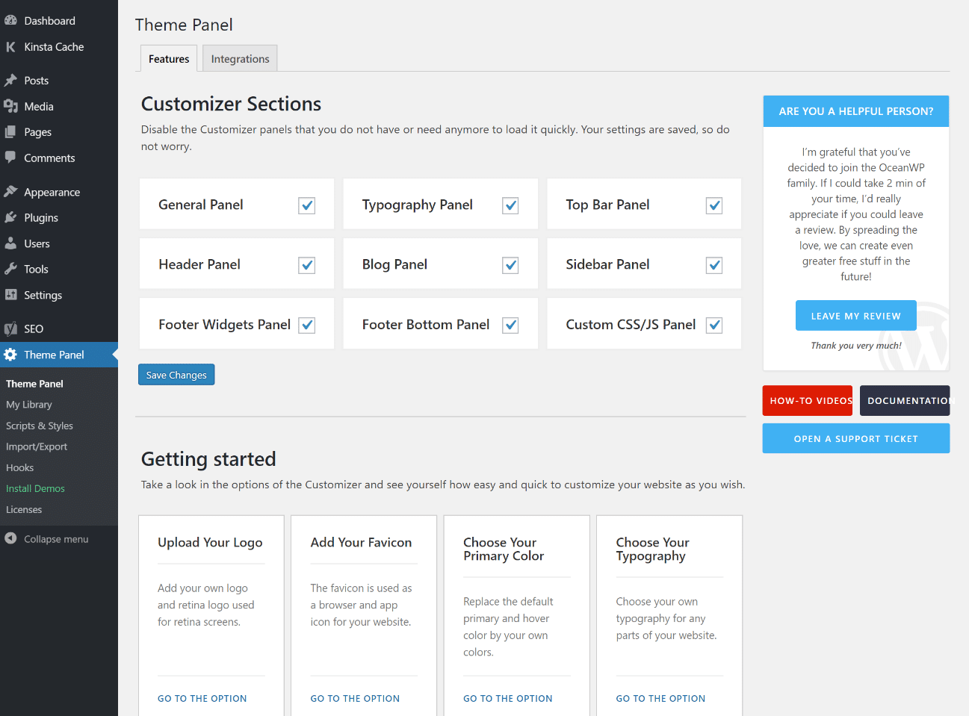Disable the Sidebar Panel checkbox

pos(714,265)
